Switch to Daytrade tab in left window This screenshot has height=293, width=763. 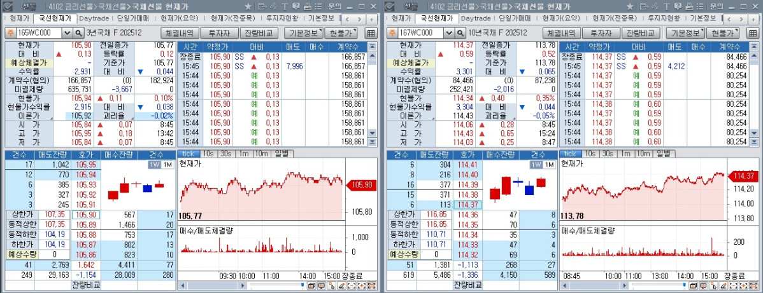94,18
